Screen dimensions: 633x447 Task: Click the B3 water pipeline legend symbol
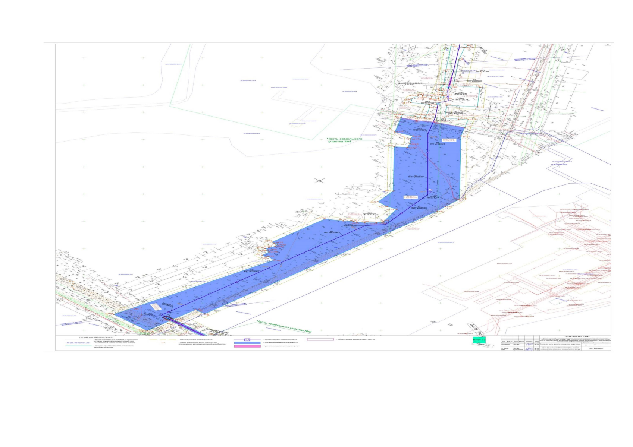tap(247, 340)
